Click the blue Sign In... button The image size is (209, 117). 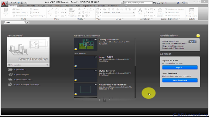coord(180,67)
